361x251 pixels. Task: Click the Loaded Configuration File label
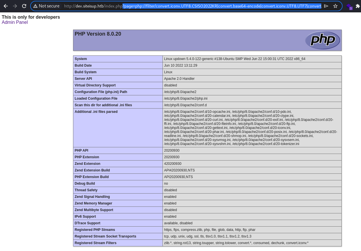point(96,99)
